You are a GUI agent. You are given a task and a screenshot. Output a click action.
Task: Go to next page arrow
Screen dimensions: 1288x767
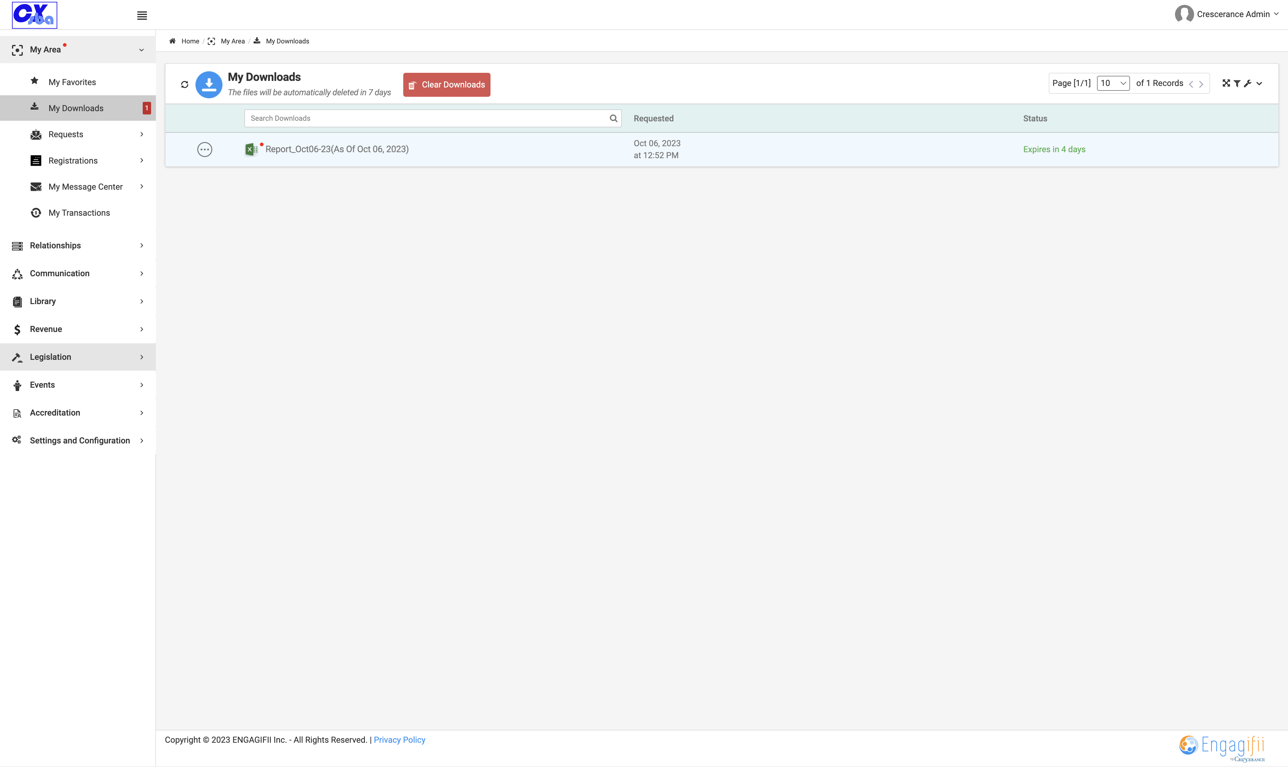point(1201,84)
